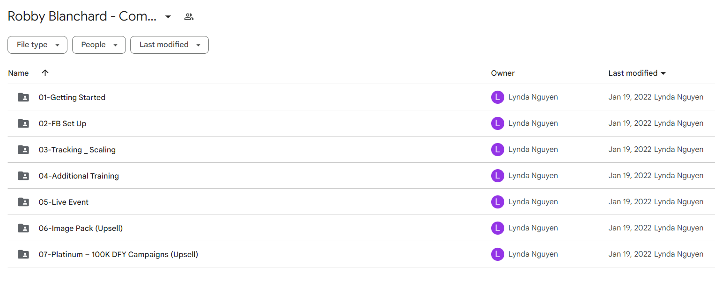Viewport: 715px width, 287px height.
Task: Click the shared folder icon for 01-Getting Started
Action: point(23,97)
